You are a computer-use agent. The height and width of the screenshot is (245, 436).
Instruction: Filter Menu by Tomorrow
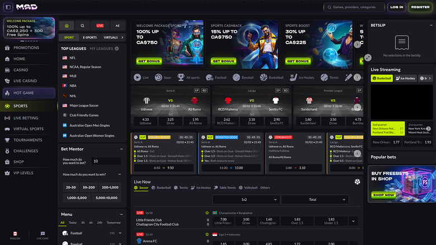pyautogui.click(x=113, y=223)
